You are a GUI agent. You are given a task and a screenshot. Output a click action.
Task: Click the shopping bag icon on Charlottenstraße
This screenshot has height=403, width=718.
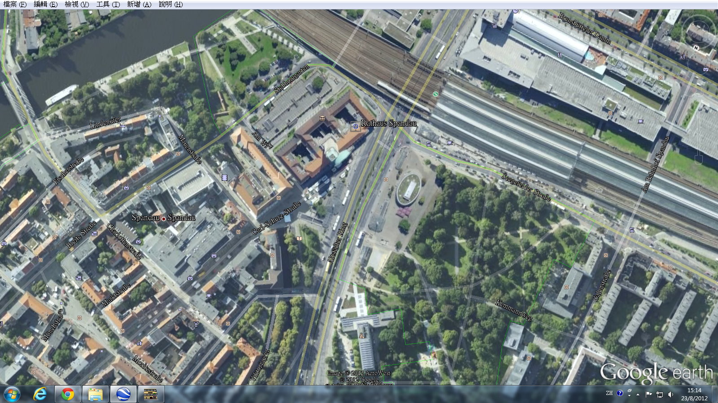pos(138,242)
